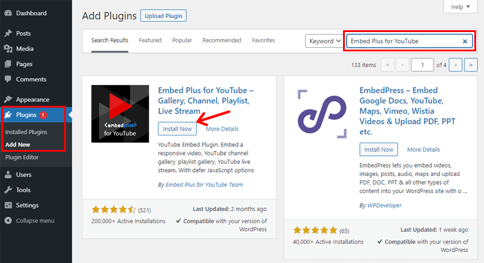Click '40,000+ Active Installations' text
The image size is (484, 263).
click(x=328, y=242)
